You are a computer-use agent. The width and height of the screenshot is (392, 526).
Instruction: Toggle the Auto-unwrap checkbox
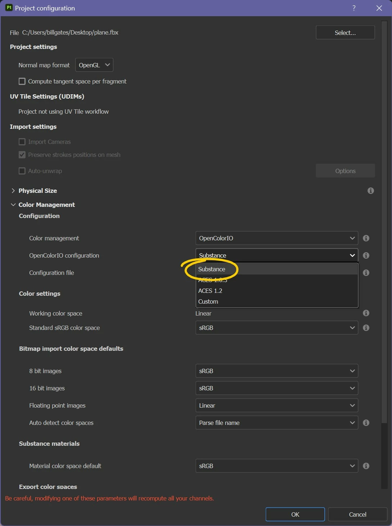pyautogui.click(x=22, y=171)
